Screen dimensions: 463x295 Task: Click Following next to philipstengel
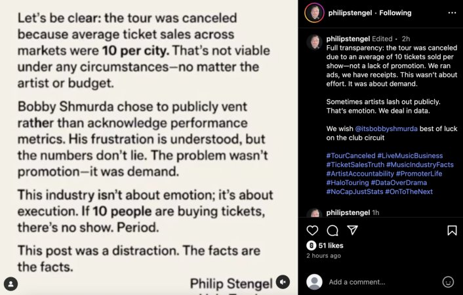395,12
